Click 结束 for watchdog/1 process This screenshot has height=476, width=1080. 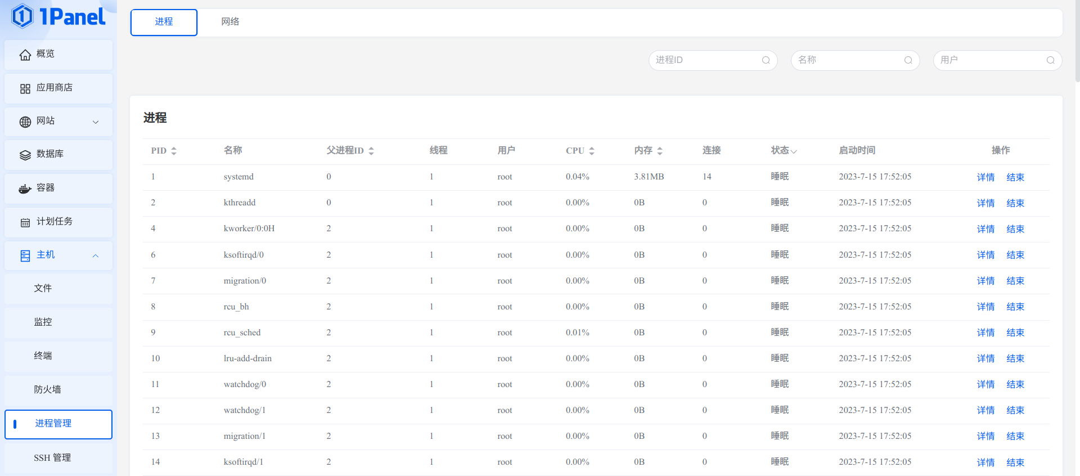pyautogui.click(x=1015, y=410)
